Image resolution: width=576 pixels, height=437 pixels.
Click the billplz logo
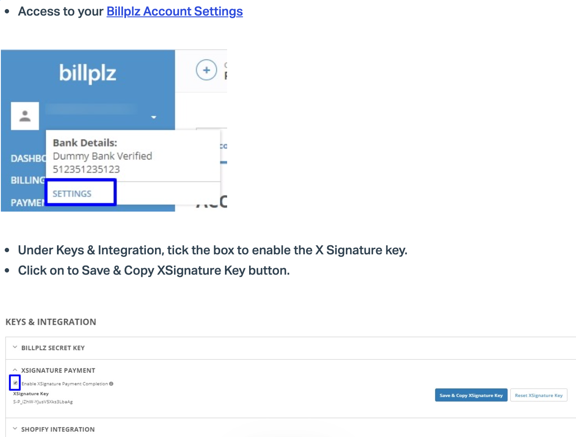pyautogui.click(x=88, y=73)
